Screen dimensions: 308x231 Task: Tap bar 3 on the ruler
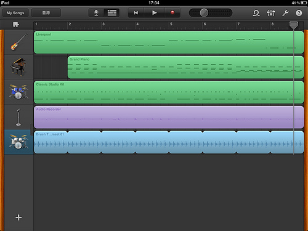click(103, 24)
